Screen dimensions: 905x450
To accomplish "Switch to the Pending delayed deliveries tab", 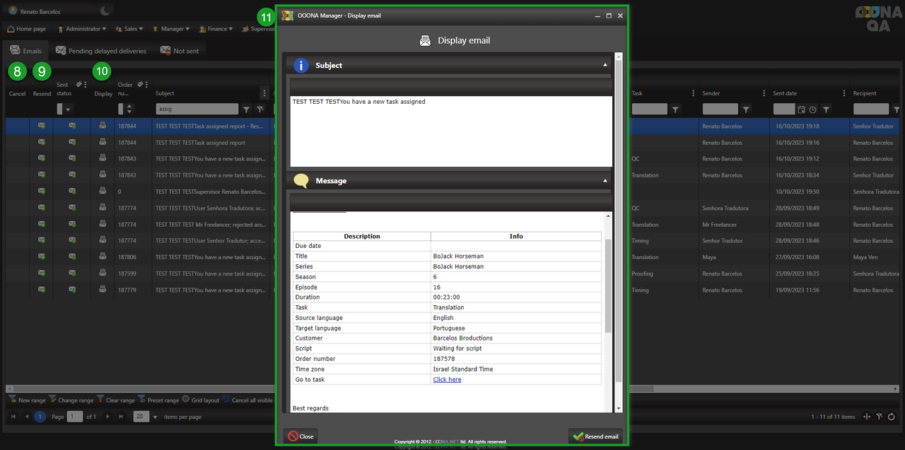I will click(x=101, y=51).
